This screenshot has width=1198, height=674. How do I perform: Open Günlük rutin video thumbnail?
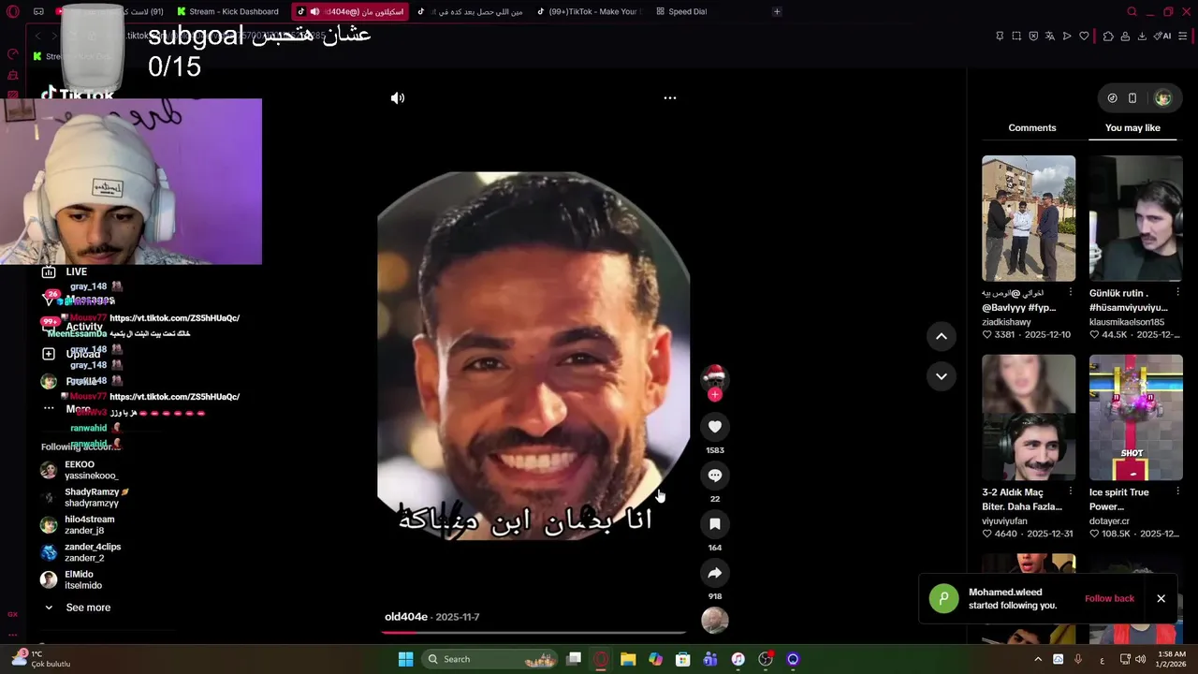tap(1136, 218)
